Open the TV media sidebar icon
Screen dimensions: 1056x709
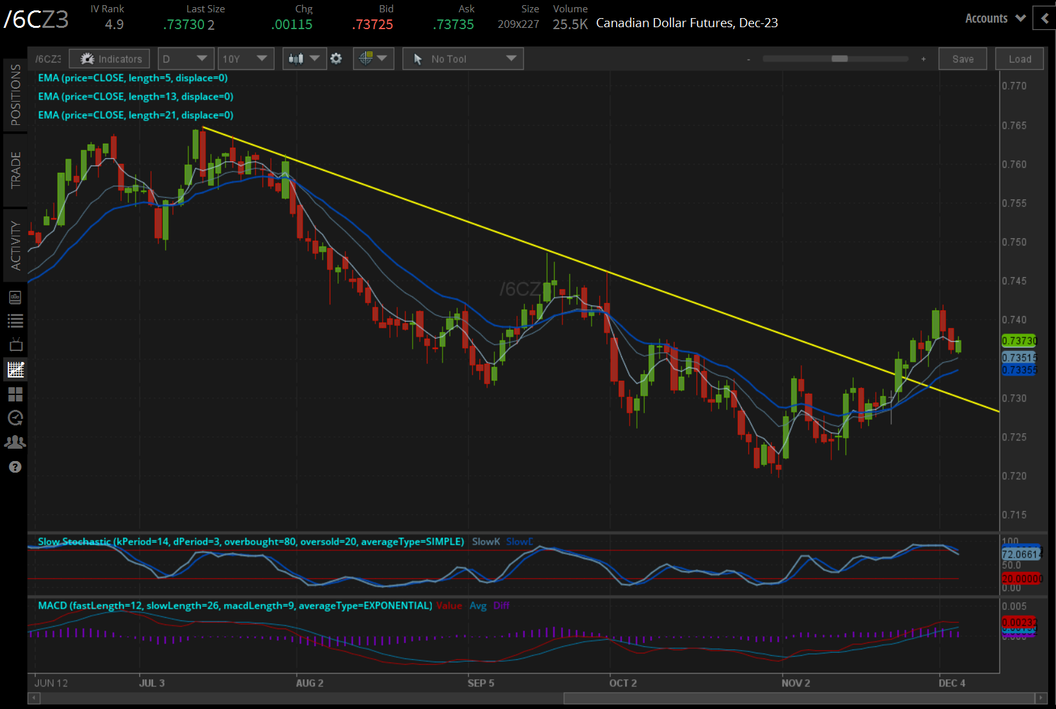[x=16, y=344]
